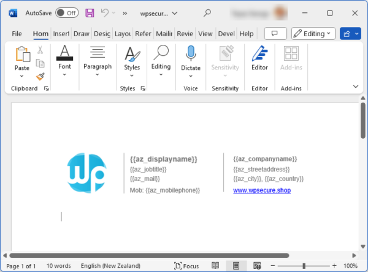
Task: Open the Comments speech bubble button
Action: [x=275, y=34]
